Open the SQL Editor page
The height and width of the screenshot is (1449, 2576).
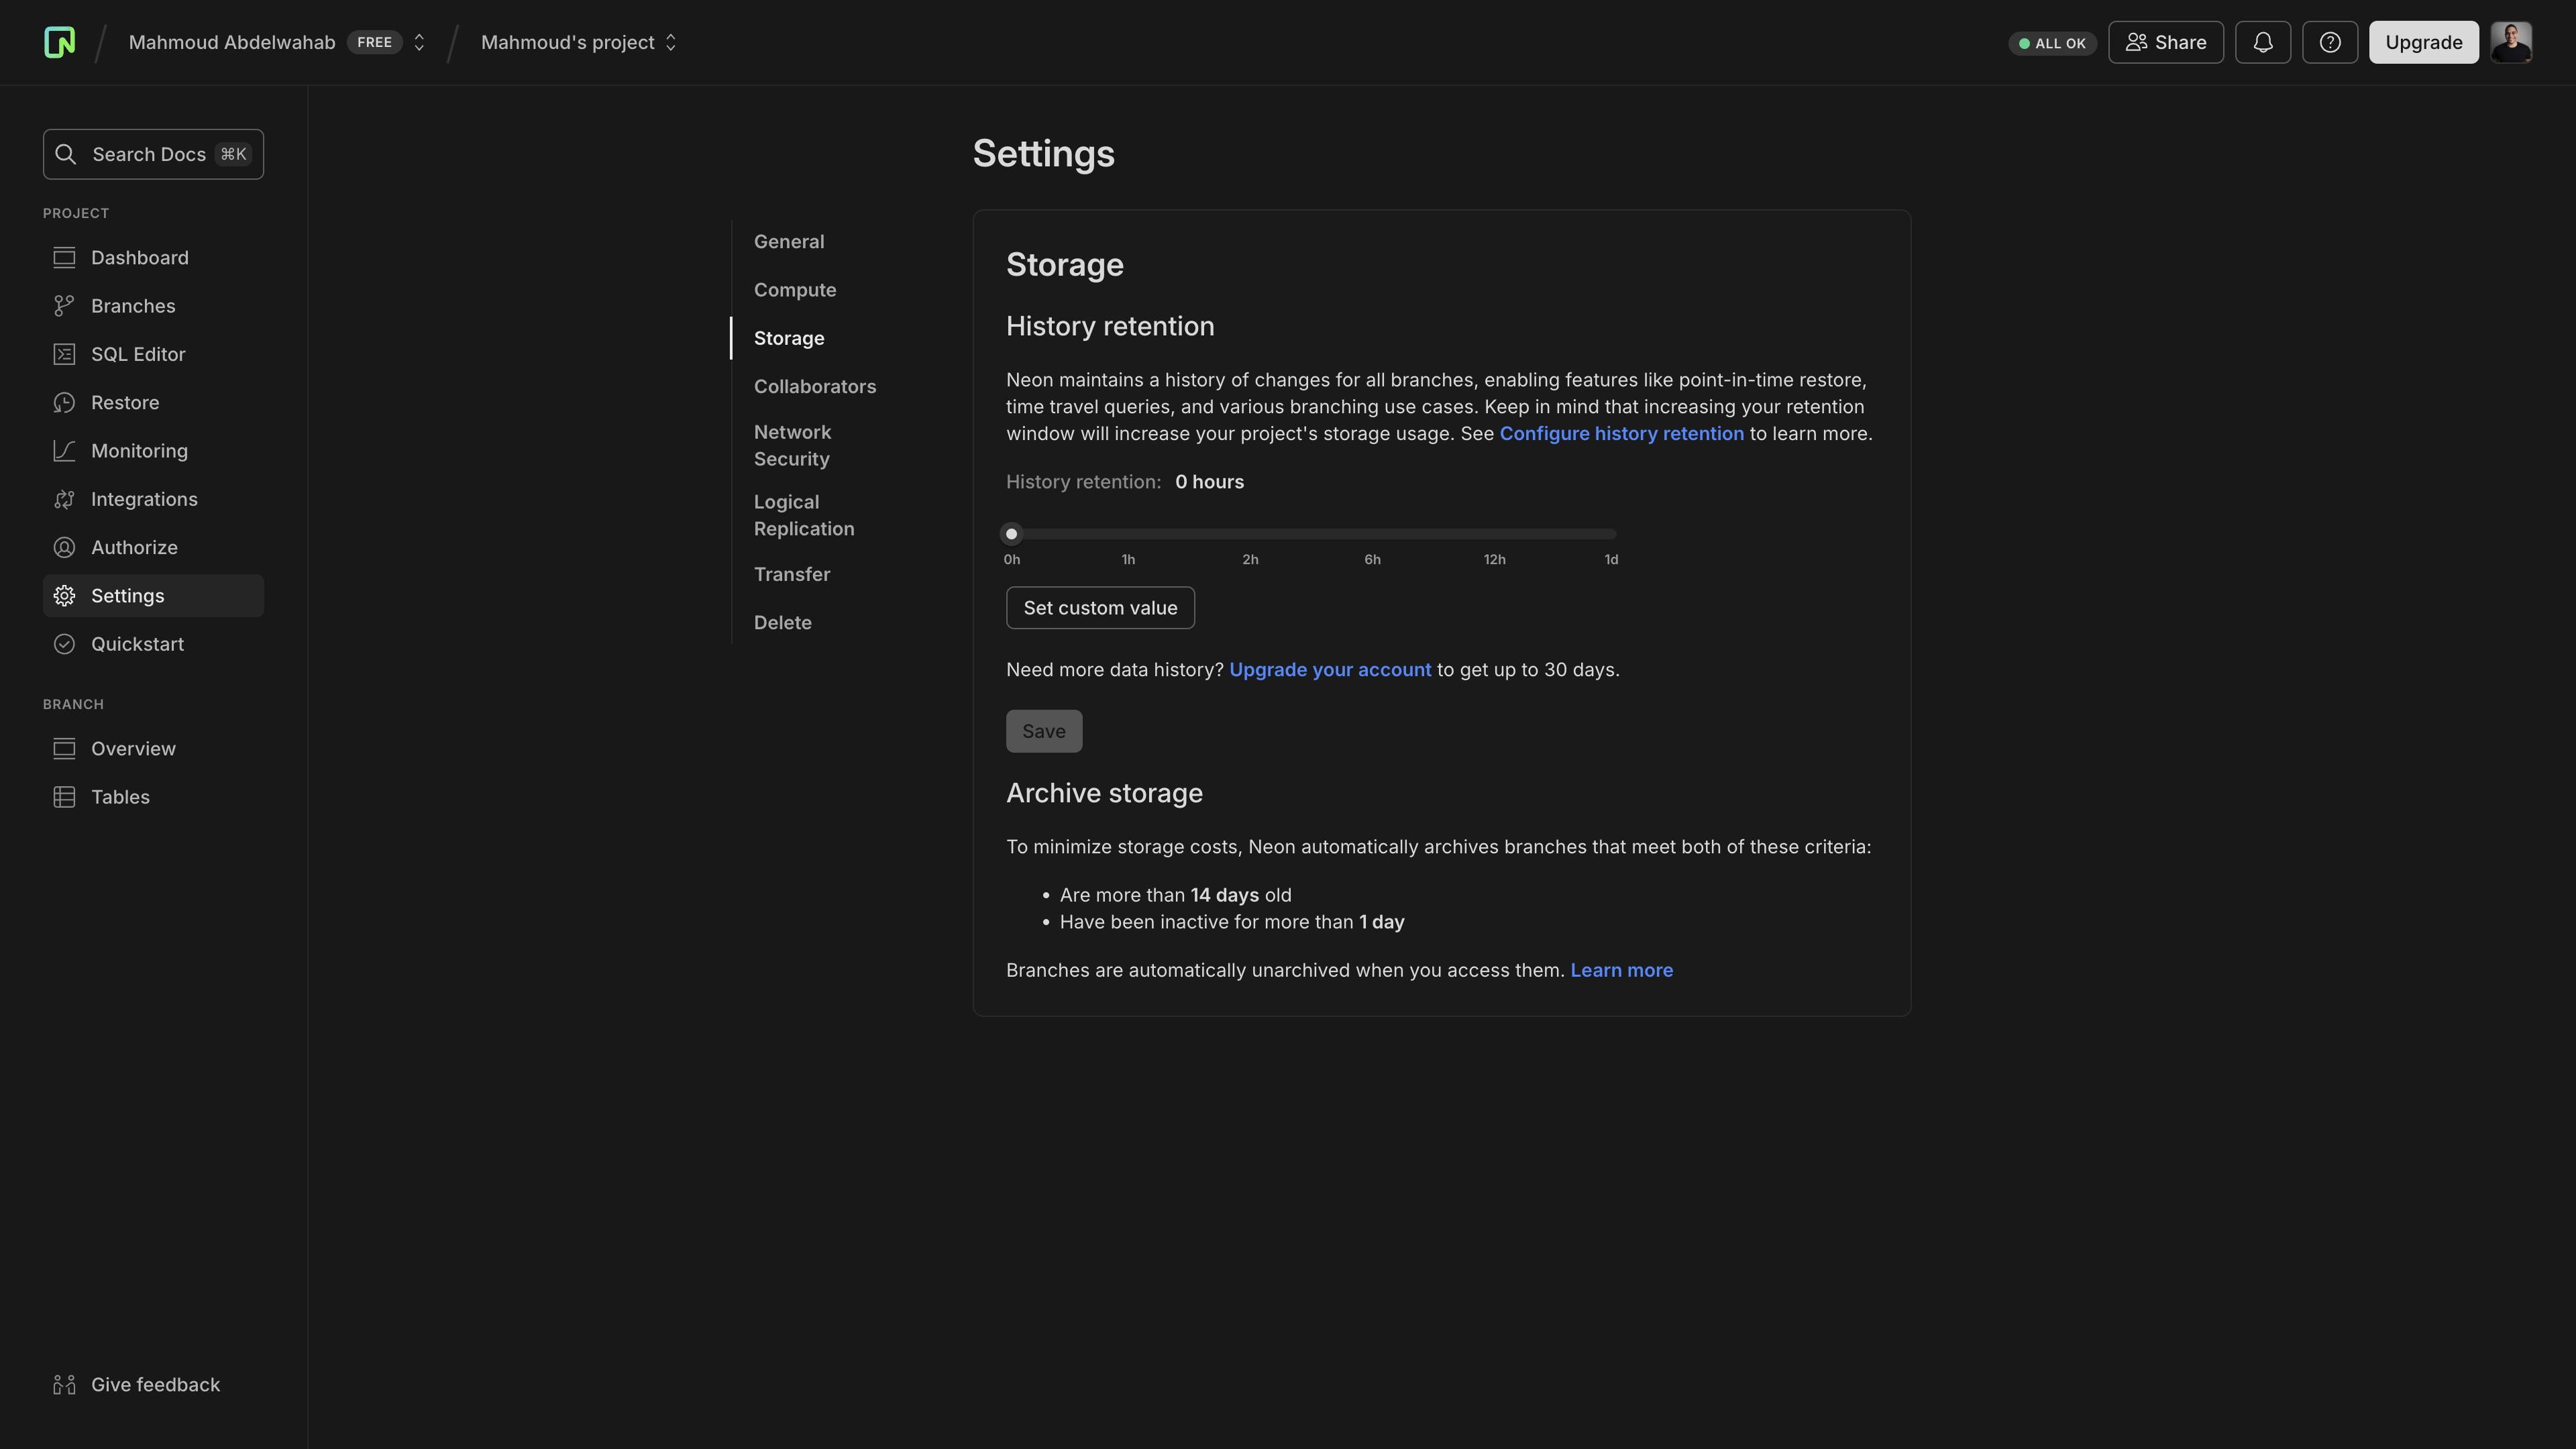pyautogui.click(x=137, y=354)
